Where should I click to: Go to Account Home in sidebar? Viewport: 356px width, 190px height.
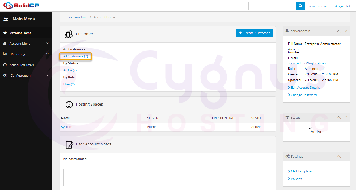[20, 33]
